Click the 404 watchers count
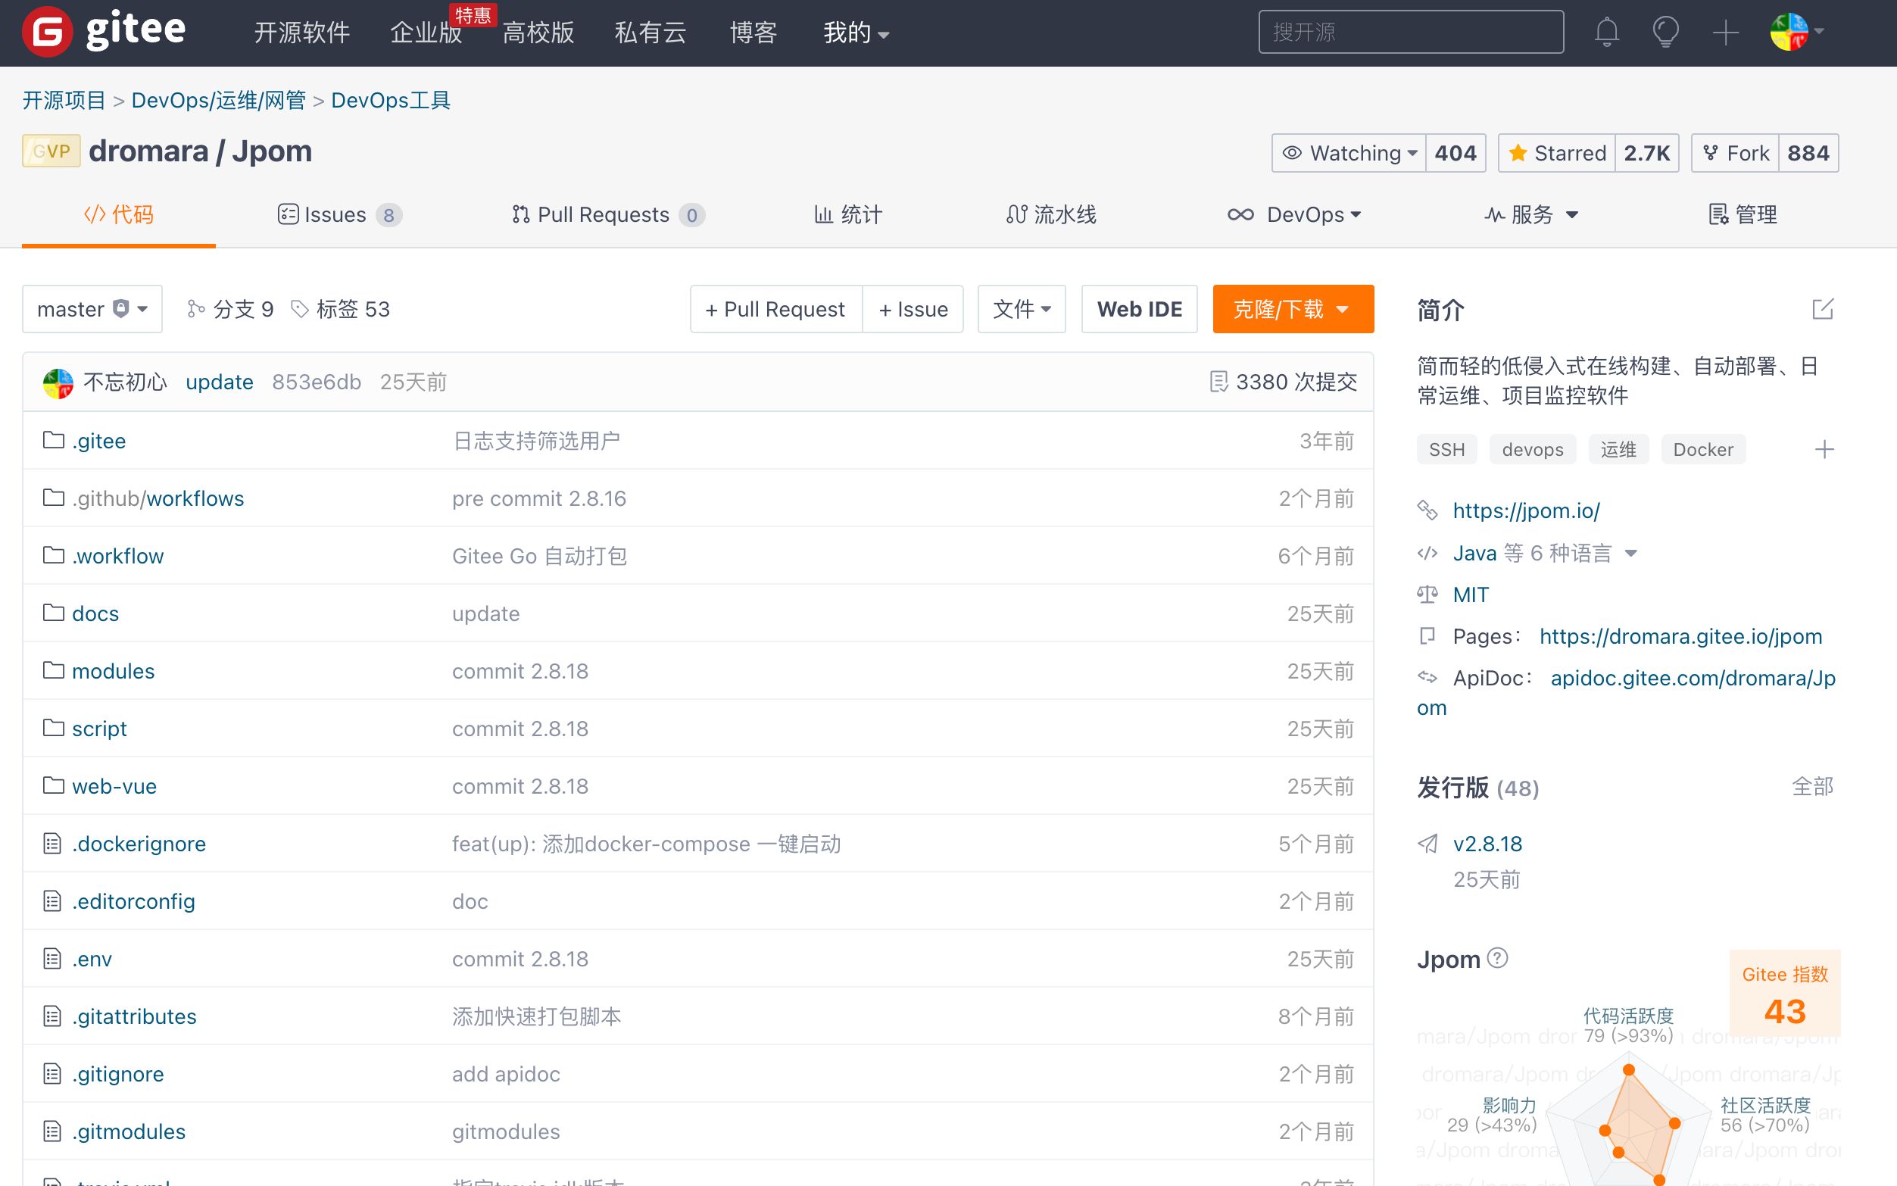Screen dimensions: 1897x1186 pos(1456,153)
